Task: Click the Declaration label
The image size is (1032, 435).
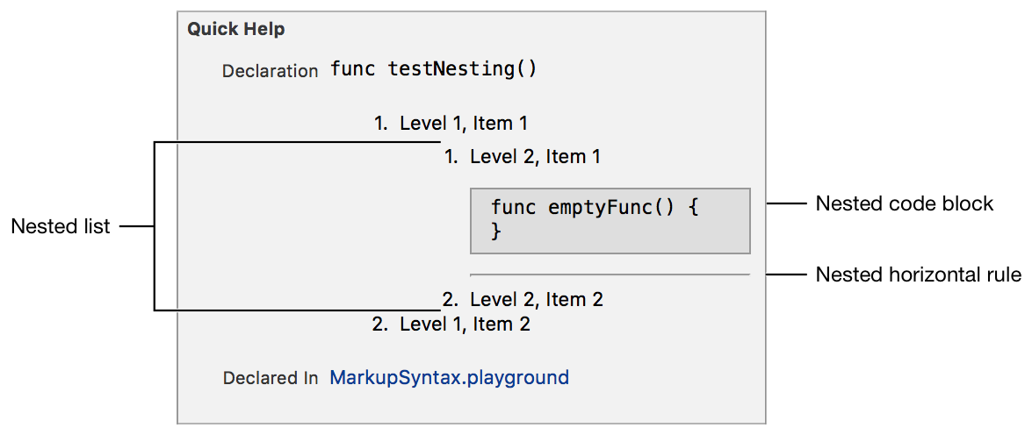Action: pos(270,71)
